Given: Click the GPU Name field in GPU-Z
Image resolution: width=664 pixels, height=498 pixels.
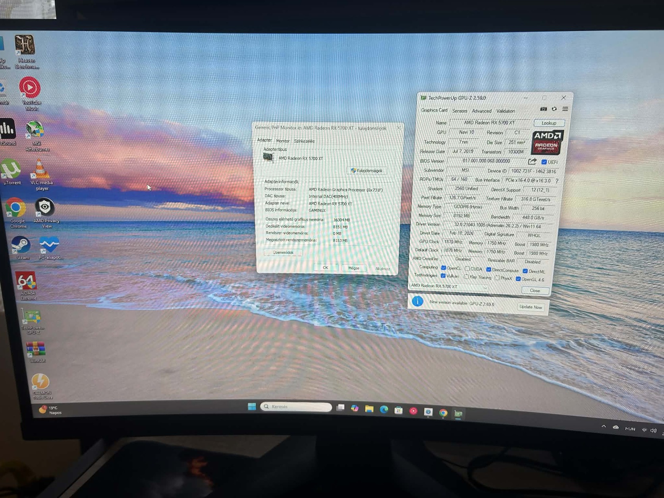Looking at the screenshot, I should point(490,123).
